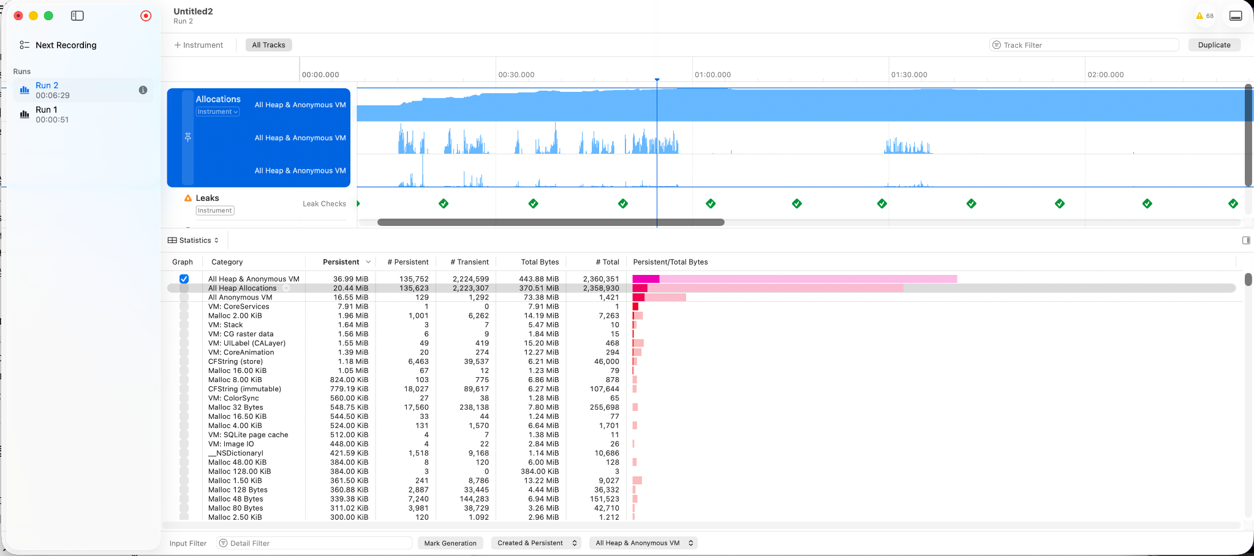
Task: Enable graph checkbox for All Heap Allocations
Action: 184,288
